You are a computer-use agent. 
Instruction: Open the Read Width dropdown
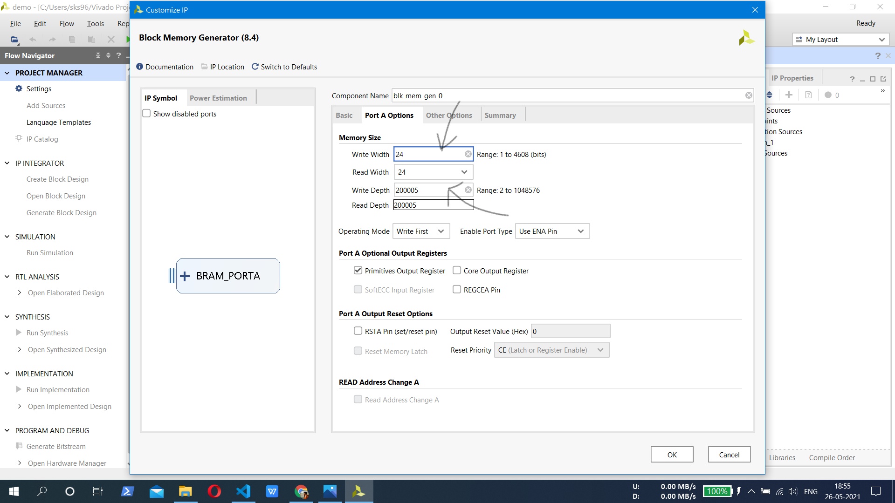point(464,172)
